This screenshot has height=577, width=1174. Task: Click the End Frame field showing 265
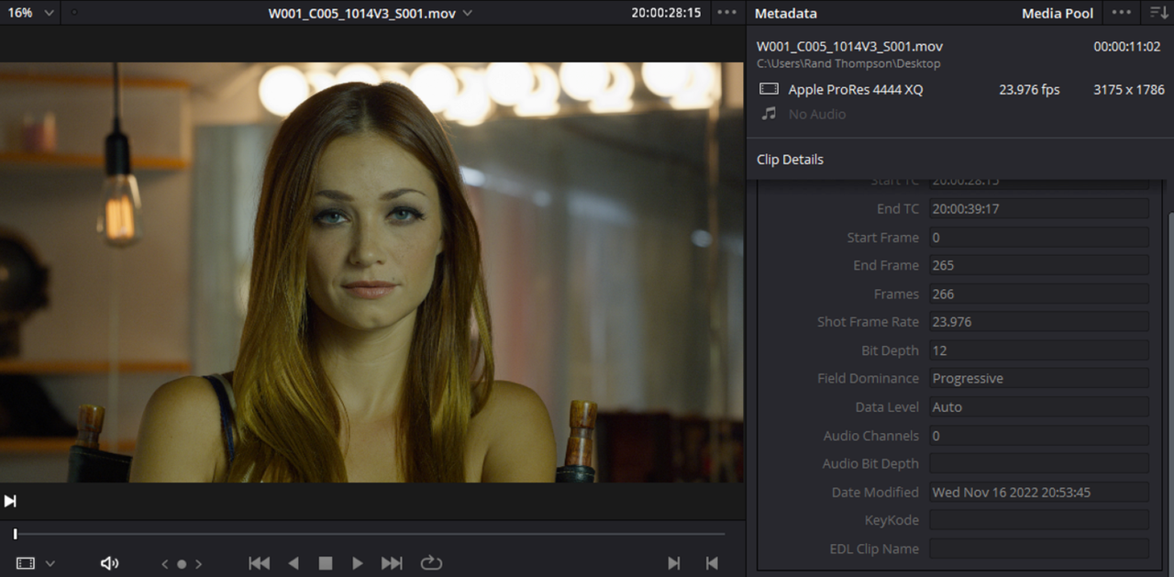click(x=1038, y=265)
